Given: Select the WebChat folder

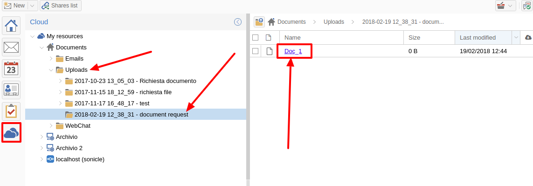Looking at the screenshot, I should click(x=78, y=126).
